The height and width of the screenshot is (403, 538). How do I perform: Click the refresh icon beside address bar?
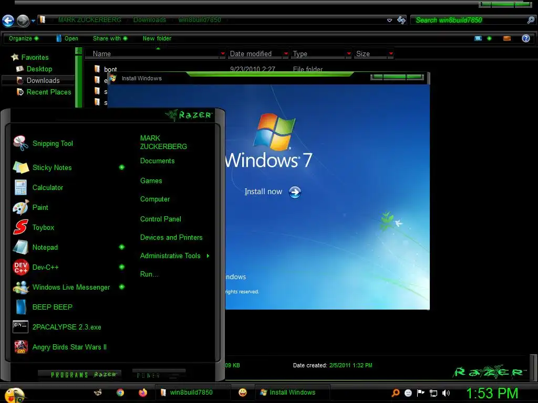(401, 20)
